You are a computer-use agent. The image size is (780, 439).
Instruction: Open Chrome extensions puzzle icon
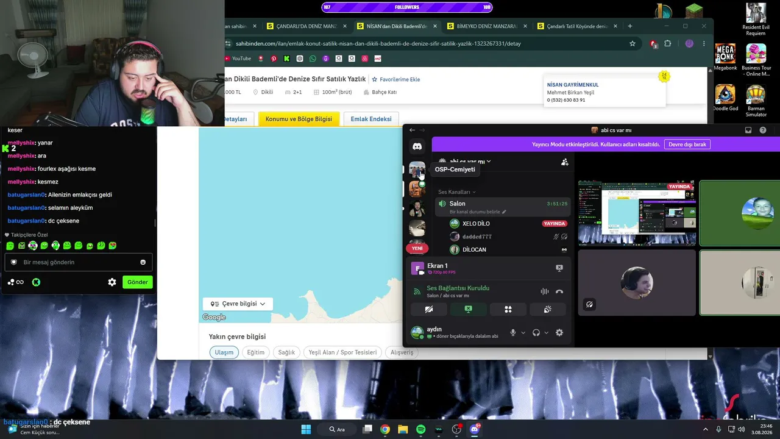coord(668,43)
